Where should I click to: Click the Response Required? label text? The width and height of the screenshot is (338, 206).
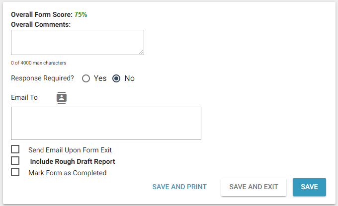(x=42, y=78)
